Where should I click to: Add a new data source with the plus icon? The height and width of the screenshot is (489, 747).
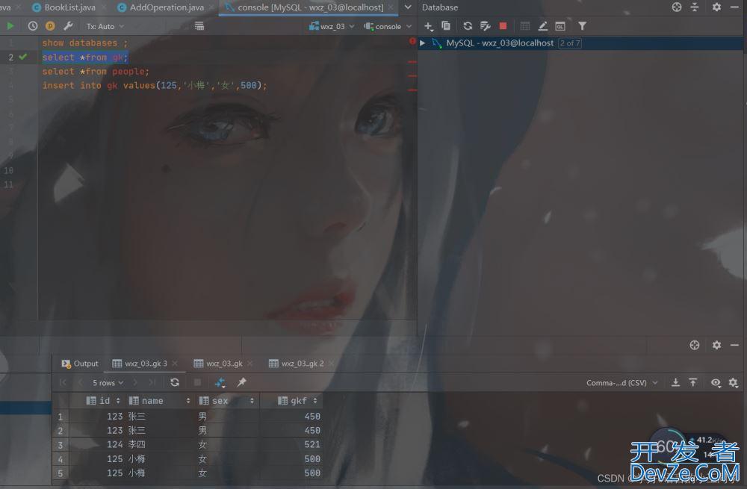(x=428, y=26)
